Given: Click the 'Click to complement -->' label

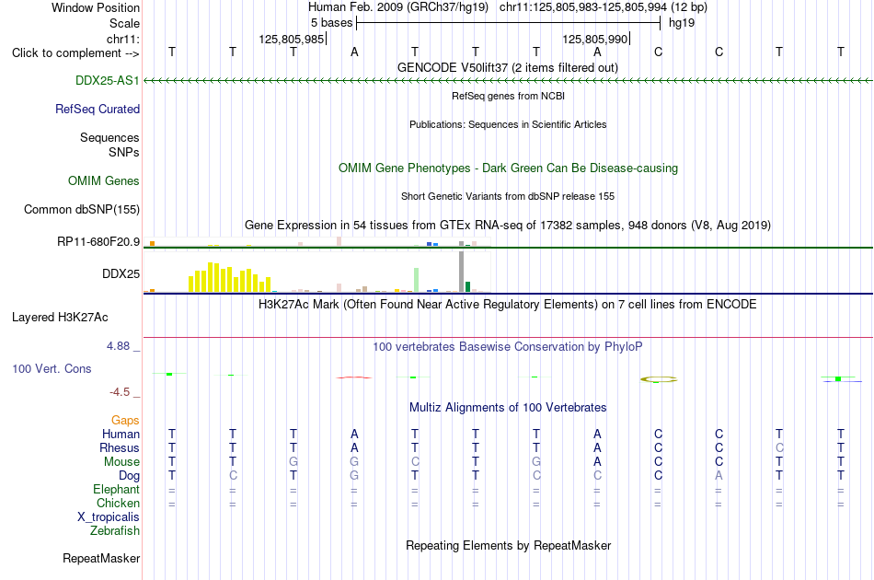Looking at the screenshot, I should (x=75, y=53).
